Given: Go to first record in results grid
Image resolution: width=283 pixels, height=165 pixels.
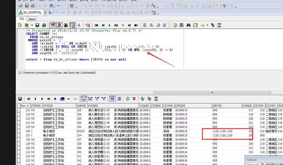Looking at the screenshot, I should tap(29, 99).
